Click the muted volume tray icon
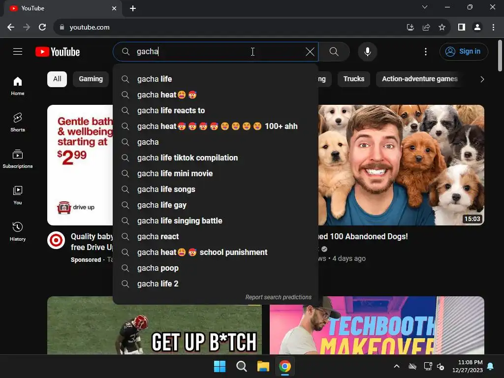 tap(441, 366)
